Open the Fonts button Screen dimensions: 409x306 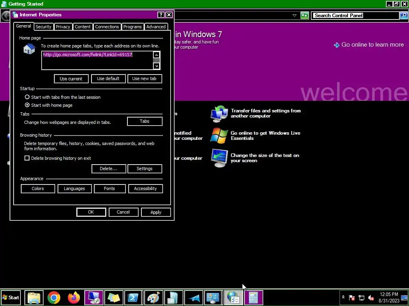[109, 188]
